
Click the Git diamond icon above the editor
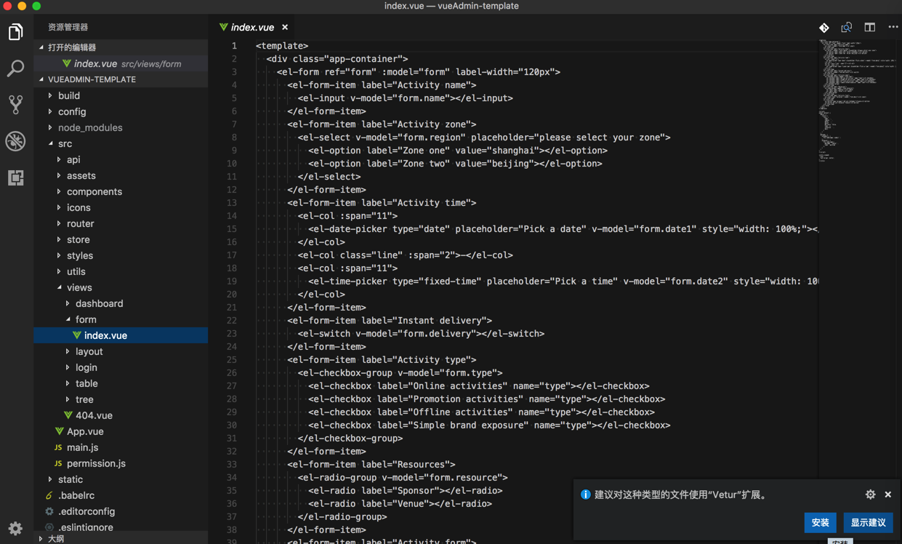(x=824, y=28)
